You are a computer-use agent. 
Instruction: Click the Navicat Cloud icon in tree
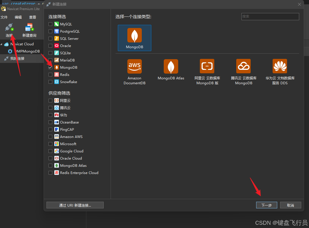pyautogui.click(x=7, y=44)
